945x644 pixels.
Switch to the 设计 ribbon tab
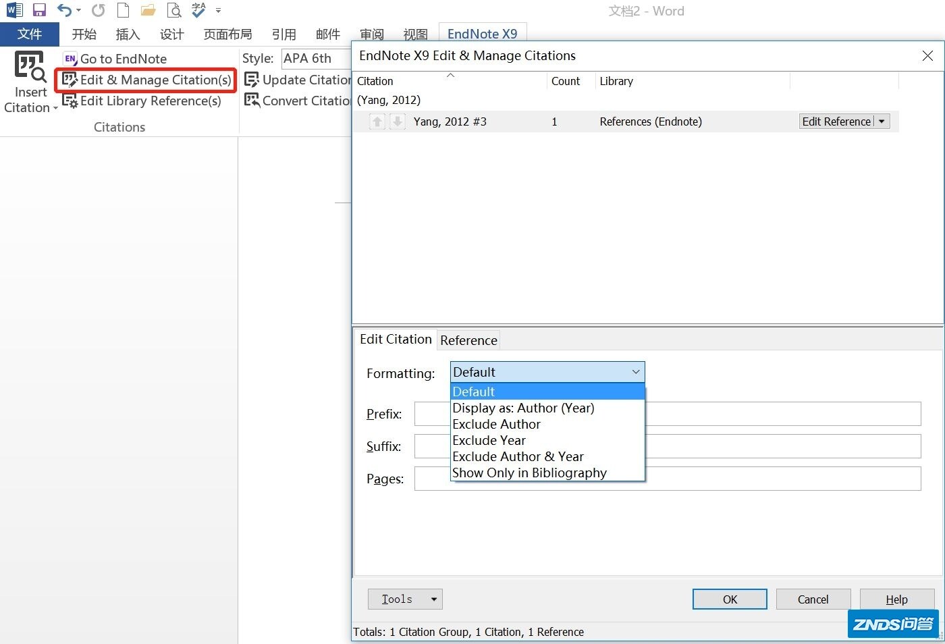(x=171, y=34)
